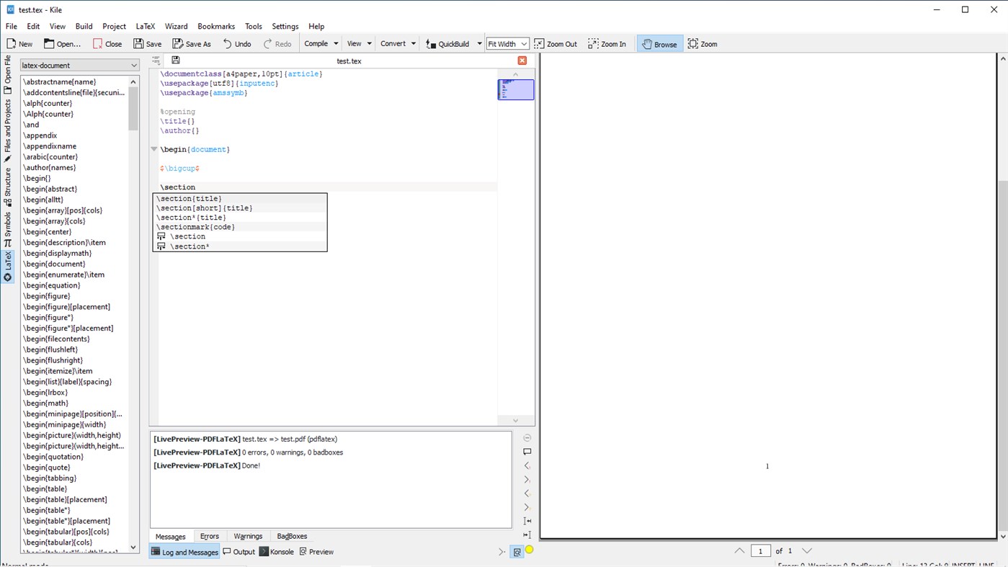Open the Wizard menu
Screen dimensions: 1008x567
pos(176,26)
